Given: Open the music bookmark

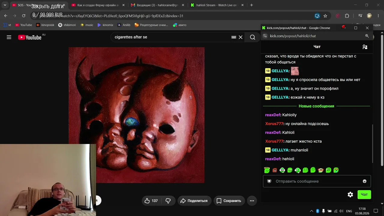Looking at the screenshot, I should click(87, 25).
